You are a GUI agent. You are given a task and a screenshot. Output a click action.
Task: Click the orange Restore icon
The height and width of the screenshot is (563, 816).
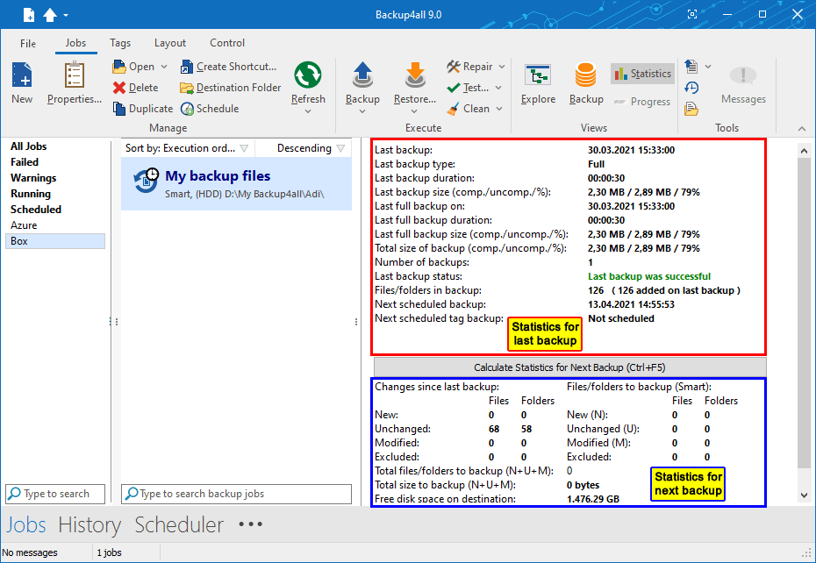coord(415,76)
